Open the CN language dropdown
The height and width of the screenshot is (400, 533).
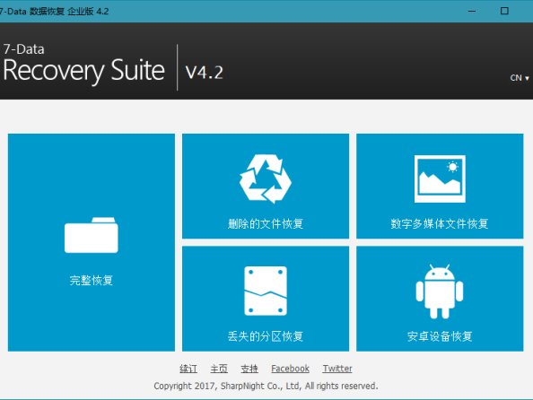(x=520, y=78)
